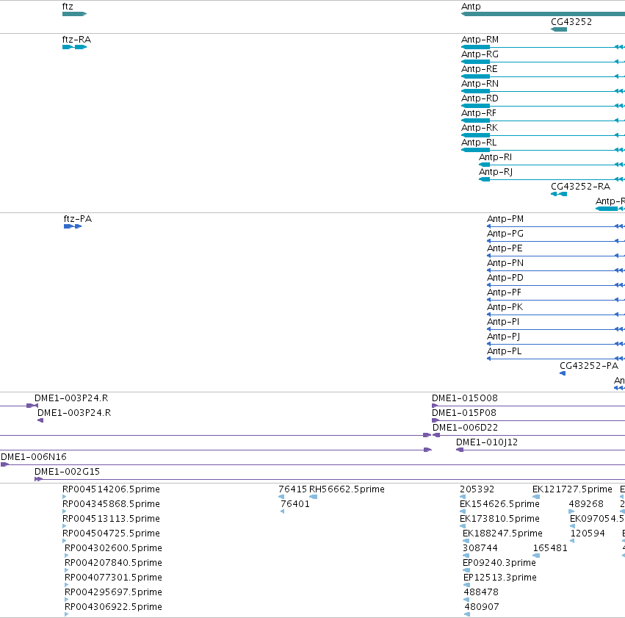Click the Antp-PG protein label
Viewport: 625px width, 618px height.
click(x=505, y=234)
